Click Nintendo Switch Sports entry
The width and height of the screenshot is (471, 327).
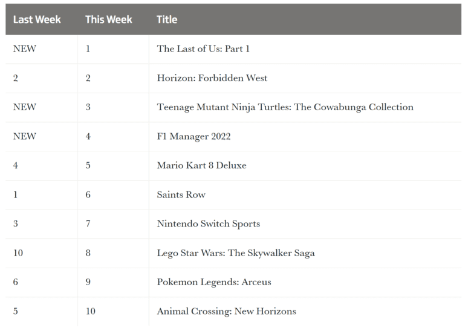click(x=209, y=224)
